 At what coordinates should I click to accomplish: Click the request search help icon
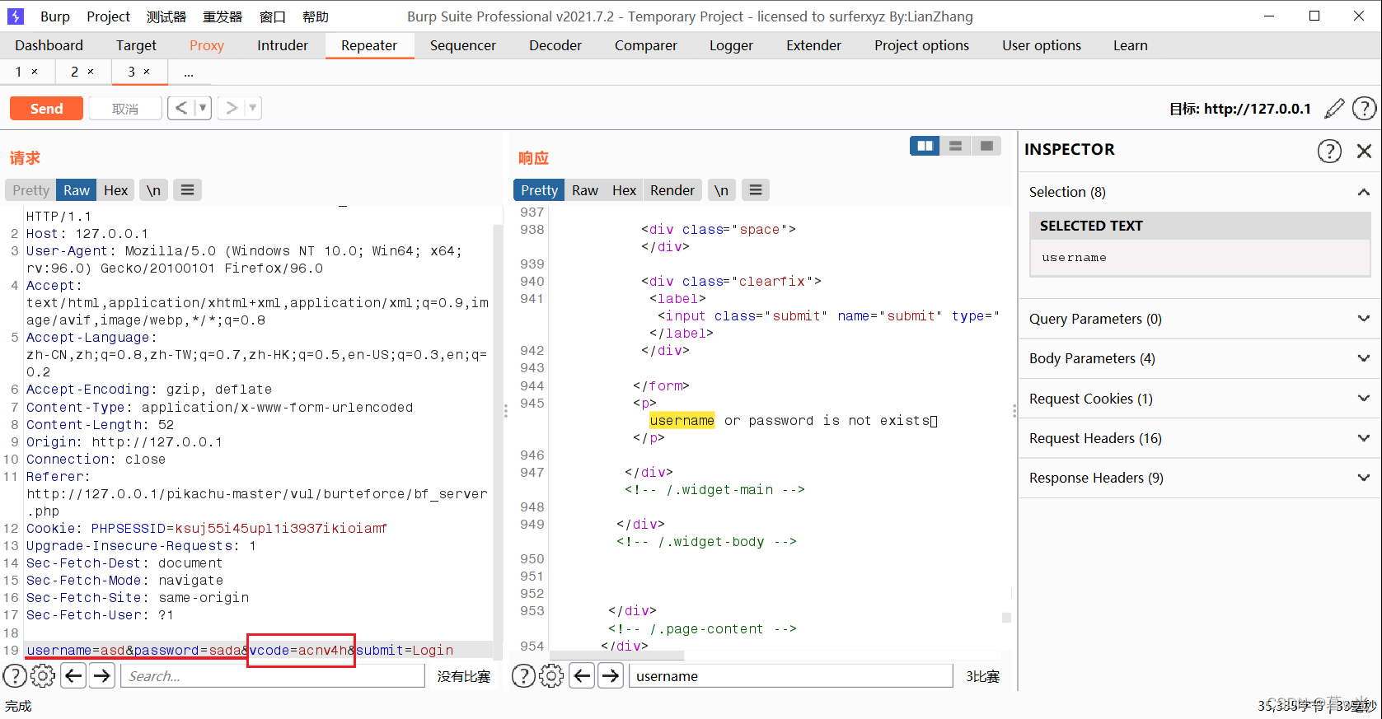coord(15,676)
